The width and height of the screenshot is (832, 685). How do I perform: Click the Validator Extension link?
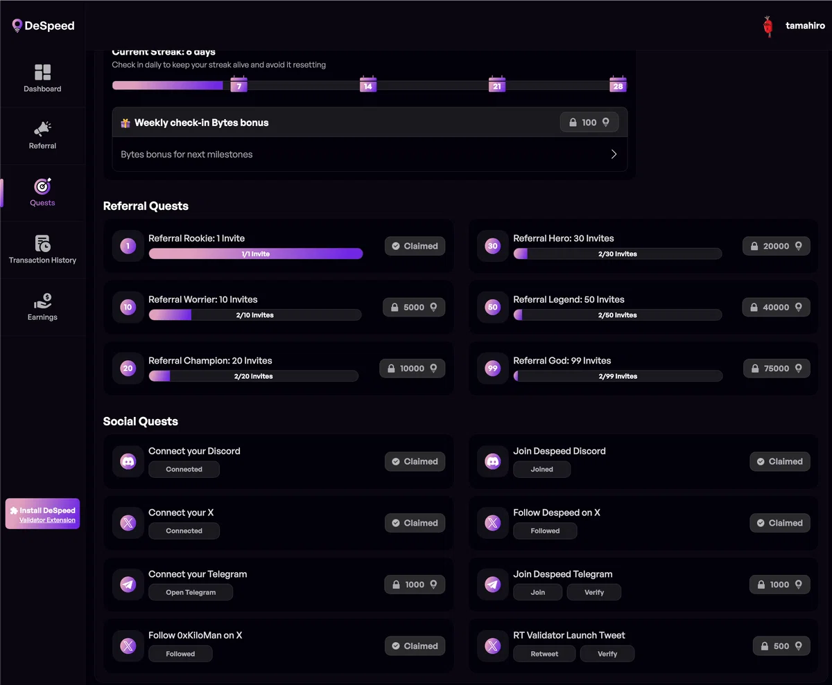point(47,520)
